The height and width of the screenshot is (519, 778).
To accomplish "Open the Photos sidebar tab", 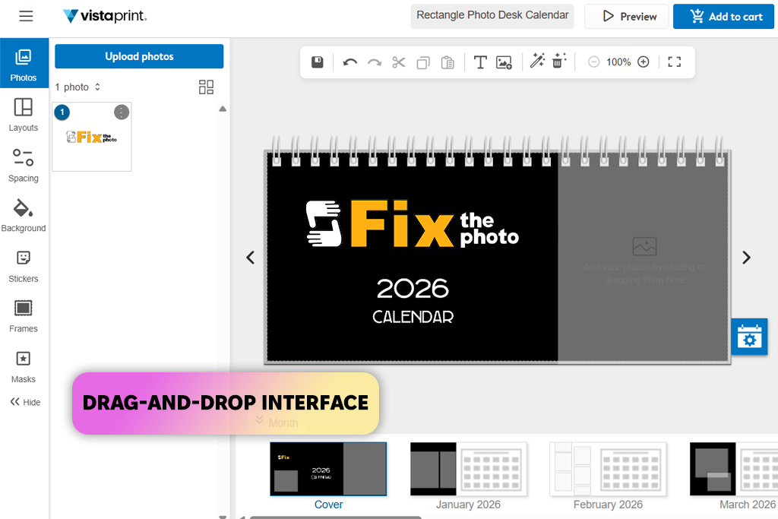I will 24,65.
